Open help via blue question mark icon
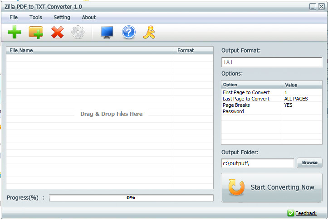Screen dimensions: 328x220 pos(129,32)
